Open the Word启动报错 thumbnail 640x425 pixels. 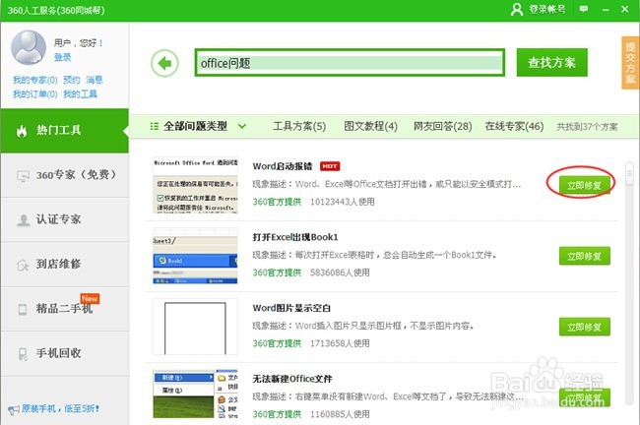click(x=195, y=185)
